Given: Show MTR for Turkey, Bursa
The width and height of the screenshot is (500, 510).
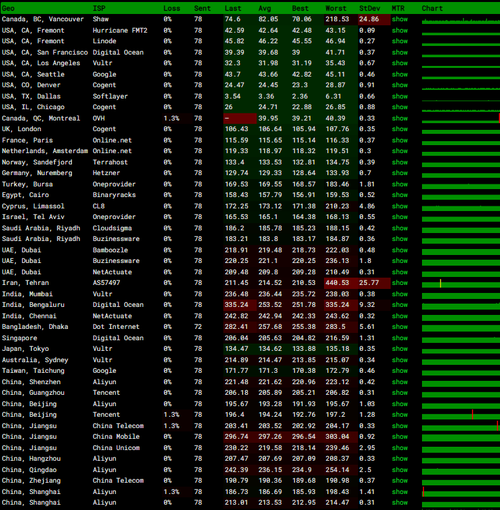Looking at the screenshot, I should 400,184.
